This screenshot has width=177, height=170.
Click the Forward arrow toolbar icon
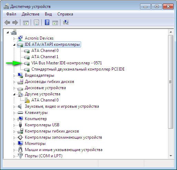(x=15, y=22)
